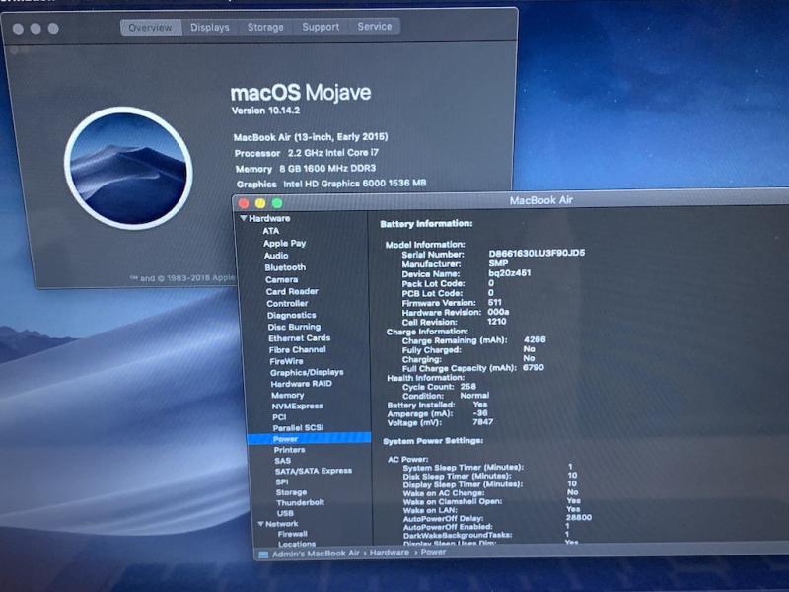Click the Full Charge Capacity value 6790
Screen dimensions: 789x592
tap(534, 367)
